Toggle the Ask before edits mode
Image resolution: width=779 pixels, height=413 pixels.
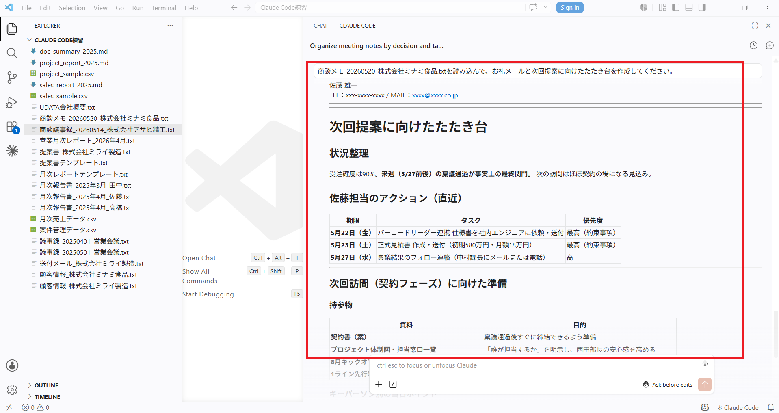(668, 385)
